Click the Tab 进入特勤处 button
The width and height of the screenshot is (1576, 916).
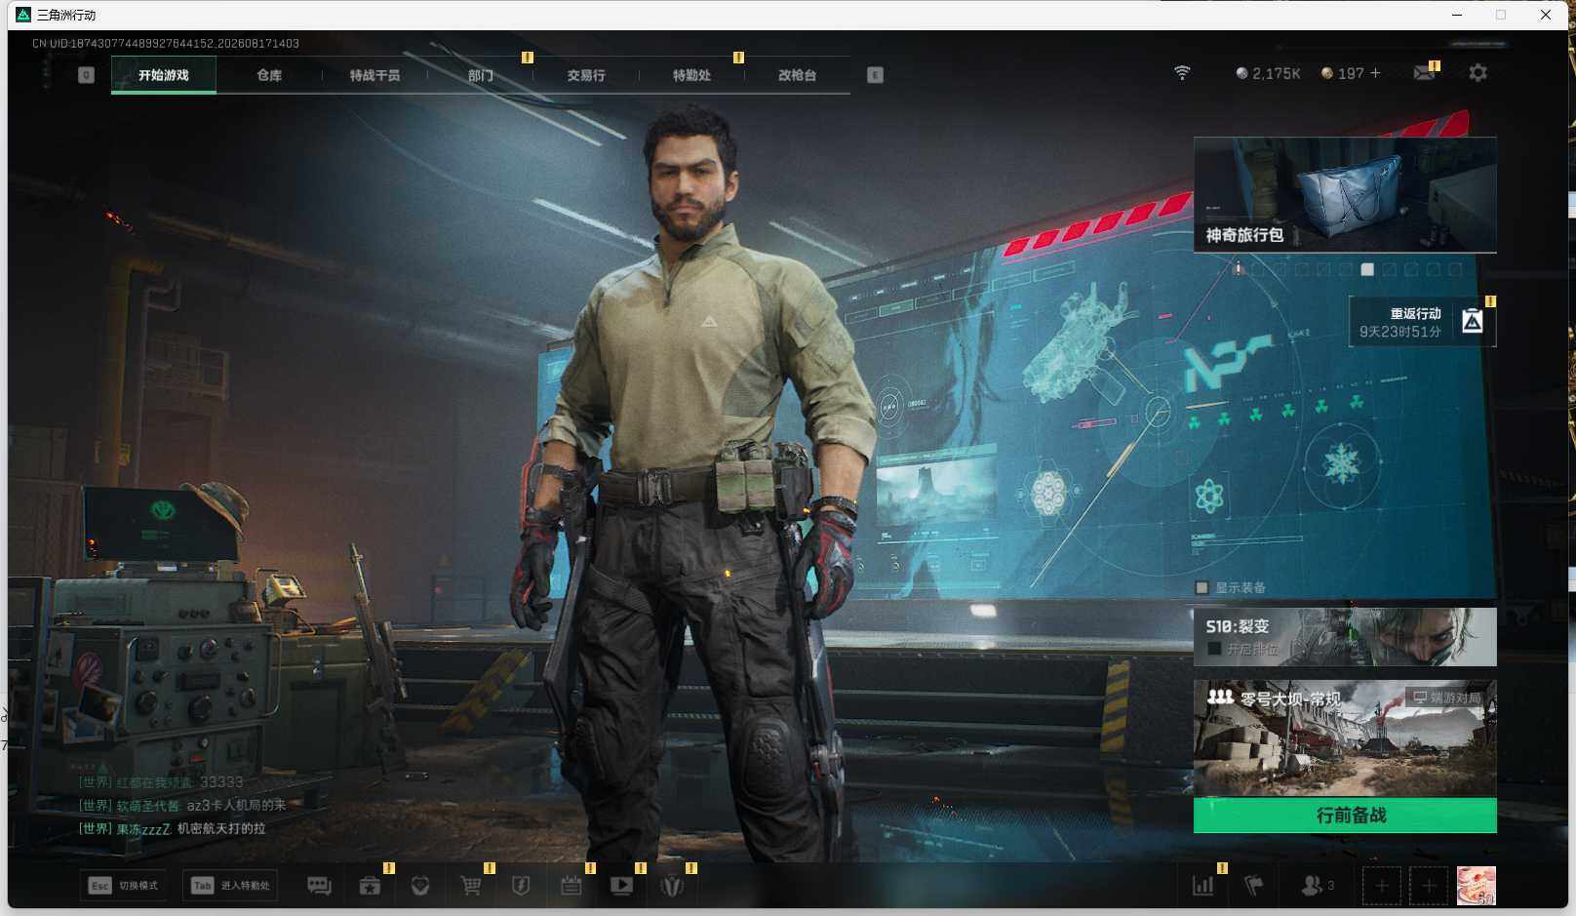[230, 886]
